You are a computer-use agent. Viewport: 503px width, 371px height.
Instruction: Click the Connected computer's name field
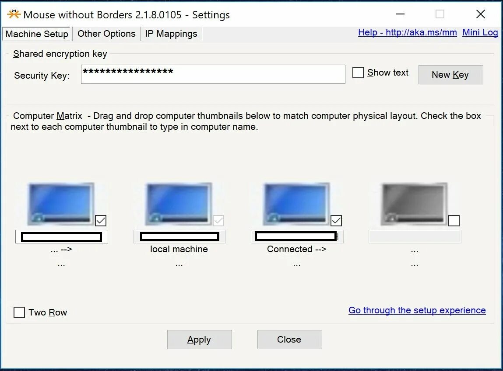[297, 236]
